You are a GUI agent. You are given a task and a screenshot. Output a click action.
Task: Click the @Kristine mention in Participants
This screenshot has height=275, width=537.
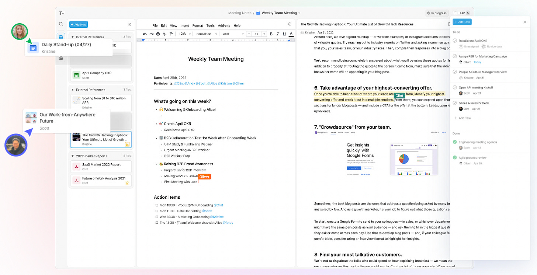225,84
